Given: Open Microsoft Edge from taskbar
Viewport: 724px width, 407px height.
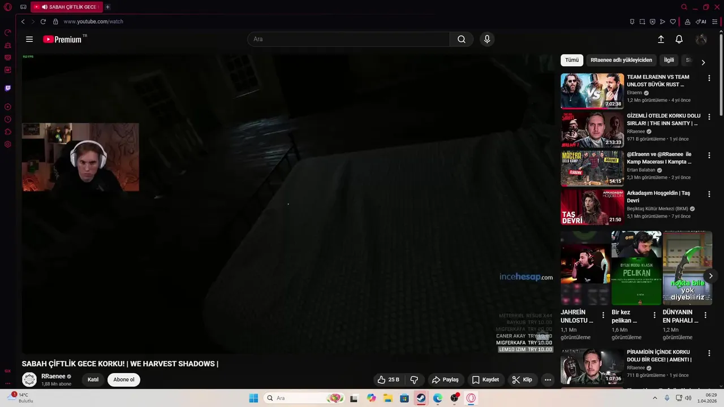Looking at the screenshot, I should click(x=438, y=398).
